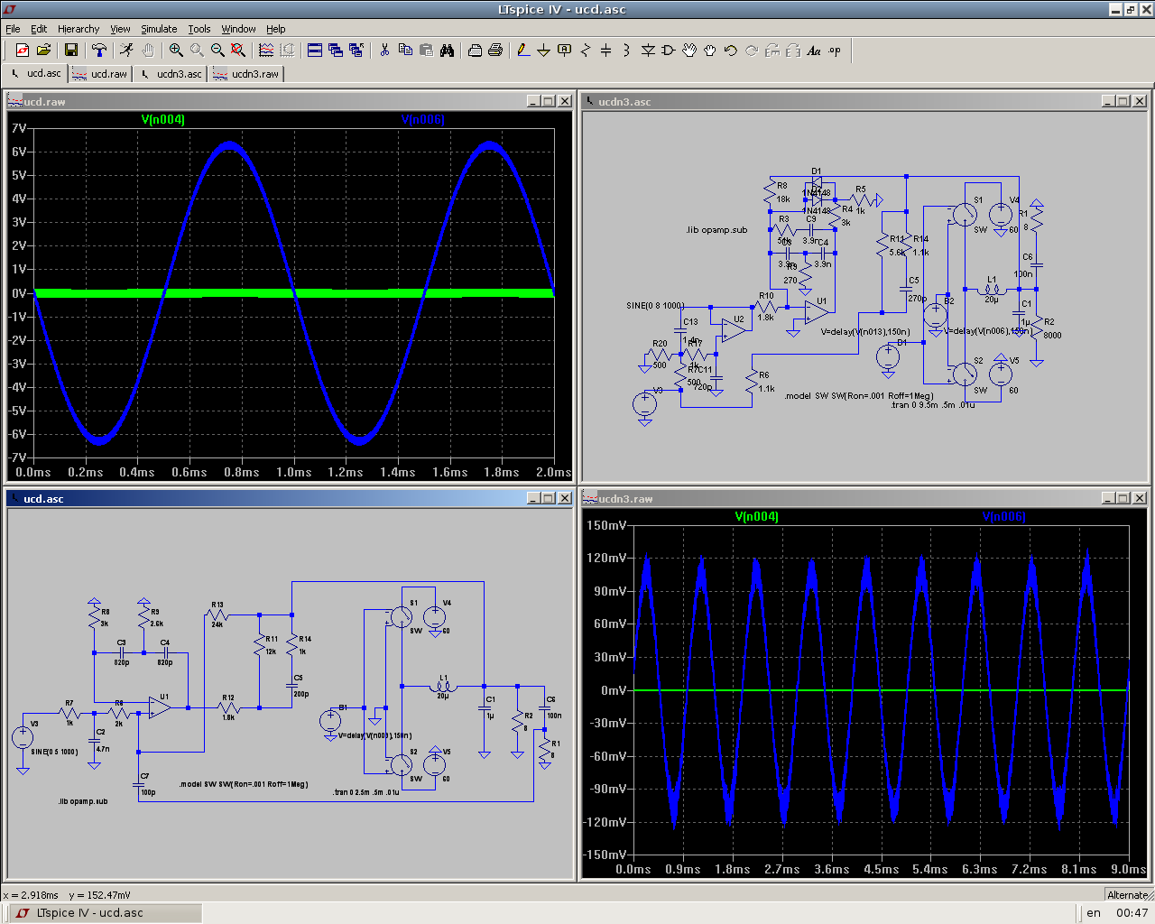Select the Text Aa tool
The height and width of the screenshot is (924, 1155).
click(814, 51)
